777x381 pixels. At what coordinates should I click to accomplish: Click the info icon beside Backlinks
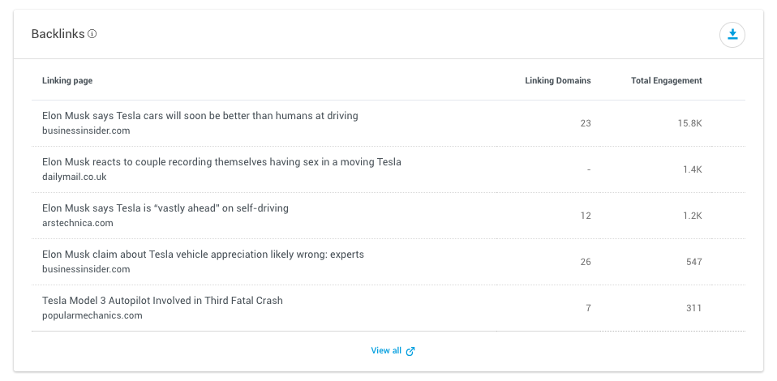[92, 34]
